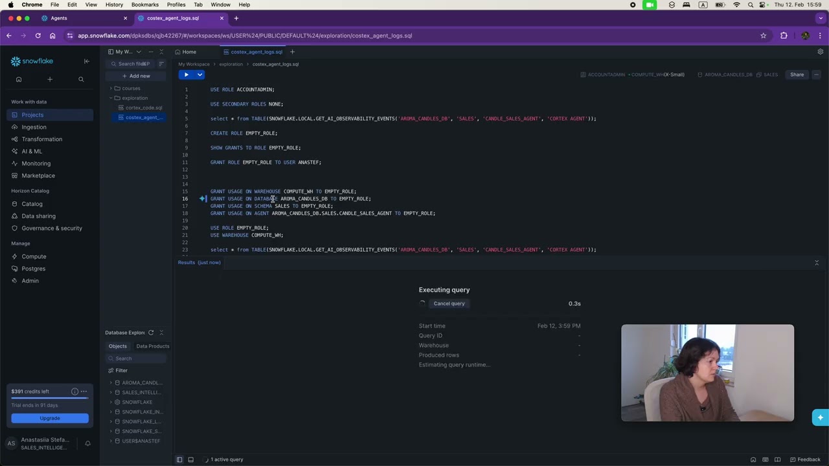The width and height of the screenshot is (829, 466).
Task: Add a new editor tab
Action: (292, 52)
